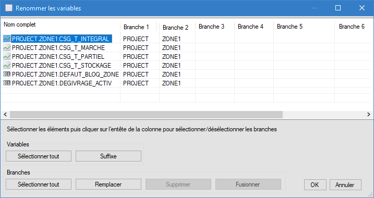Screen dimensions: 374x198
Task: Click the horizontal scrollbar left arrow
Action: tap(5, 114)
